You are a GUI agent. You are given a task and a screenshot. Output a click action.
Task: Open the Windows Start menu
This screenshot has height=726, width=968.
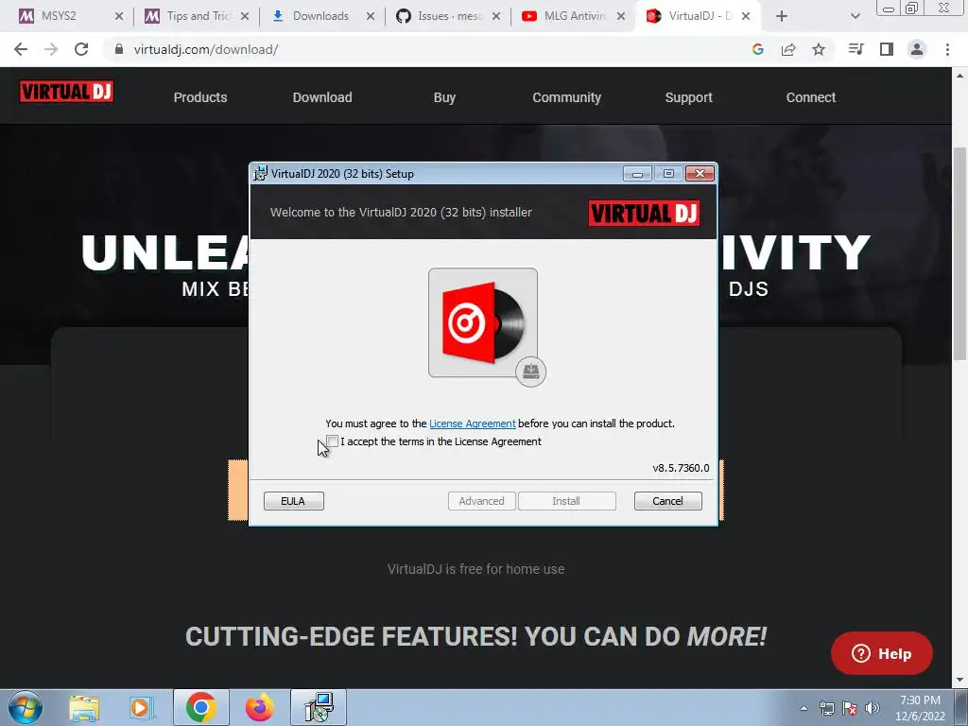25,707
